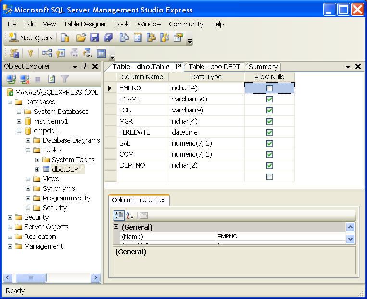Uncheck Allow Nulls for JOB
The height and width of the screenshot is (299, 367).
(x=269, y=110)
